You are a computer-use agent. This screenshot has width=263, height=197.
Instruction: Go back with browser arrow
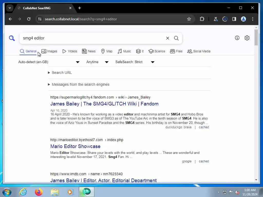[x=10, y=19]
